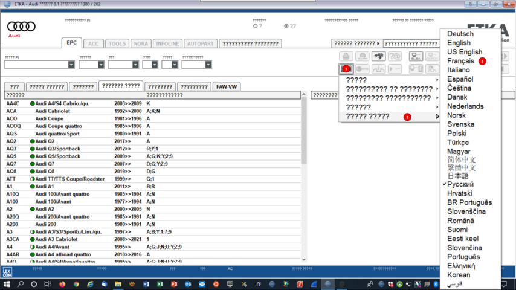Click the Audi rings logo

[21, 27]
